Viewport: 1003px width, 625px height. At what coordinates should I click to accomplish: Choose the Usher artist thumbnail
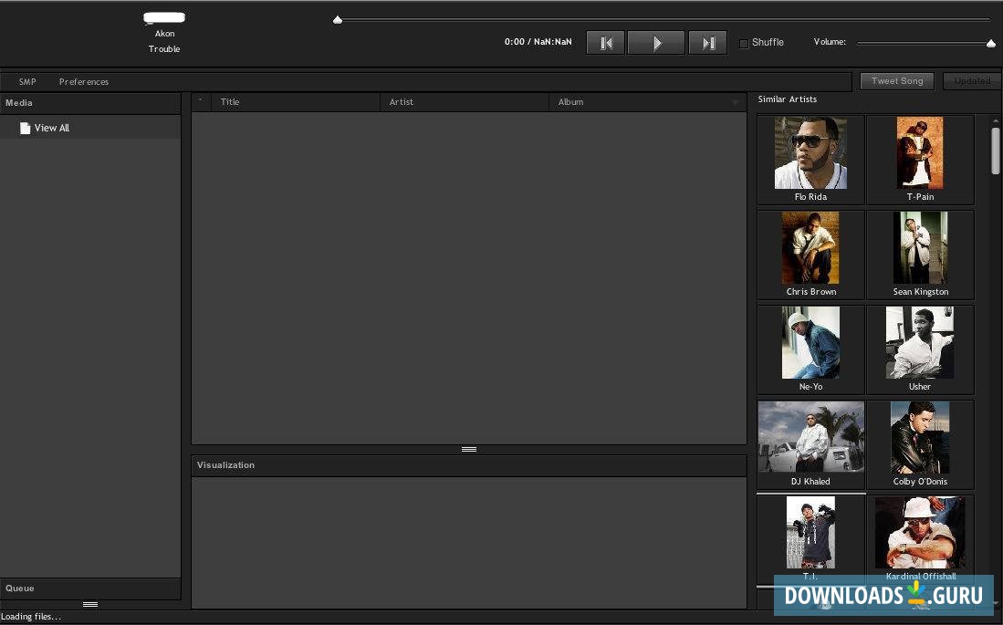(920, 343)
